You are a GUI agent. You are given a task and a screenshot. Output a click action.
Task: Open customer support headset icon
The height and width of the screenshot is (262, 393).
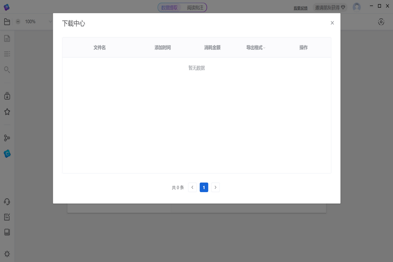(x=7, y=202)
